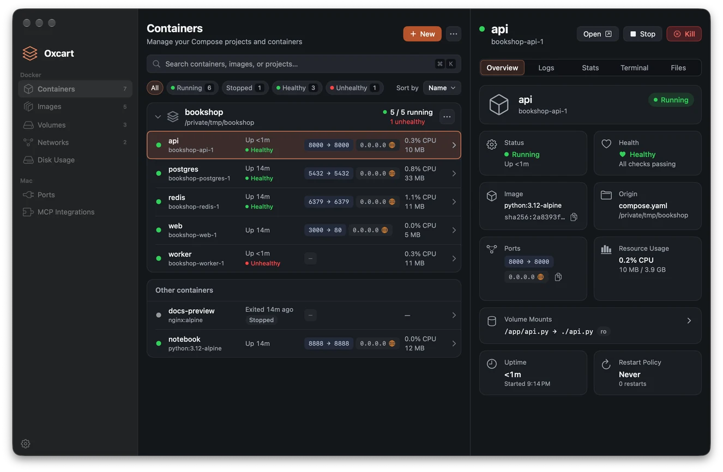Click the globe icon in postgres row
The image size is (723, 472).
coord(391,173)
